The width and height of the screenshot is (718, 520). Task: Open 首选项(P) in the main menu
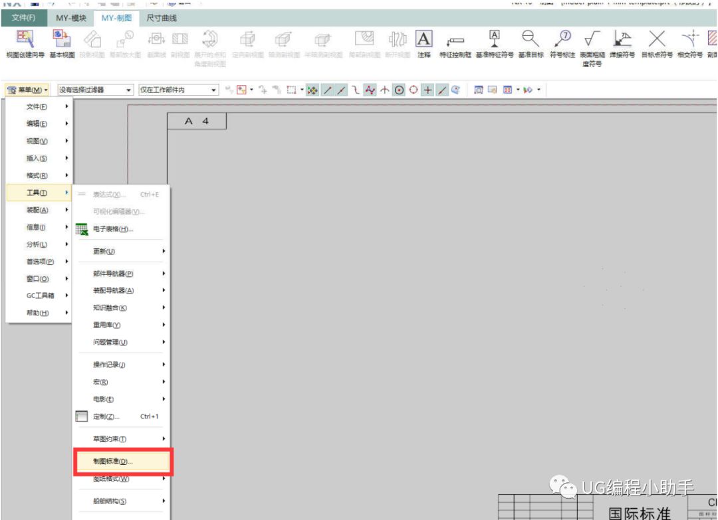(x=39, y=262)
